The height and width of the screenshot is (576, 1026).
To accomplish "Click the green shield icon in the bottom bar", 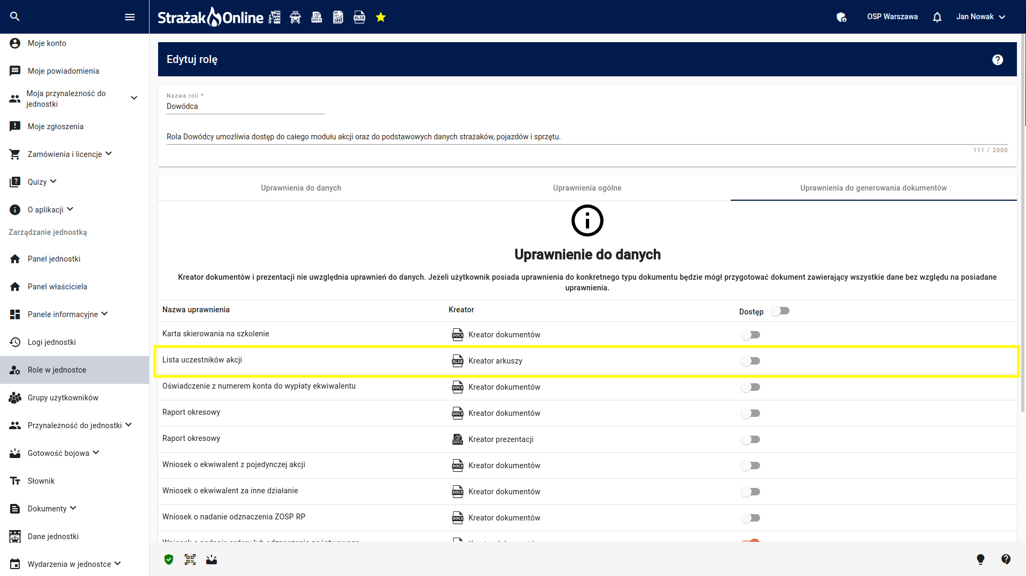I will pos(169,559).
